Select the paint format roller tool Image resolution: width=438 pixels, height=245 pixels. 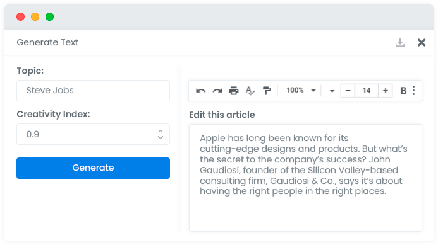click(267, 91)
